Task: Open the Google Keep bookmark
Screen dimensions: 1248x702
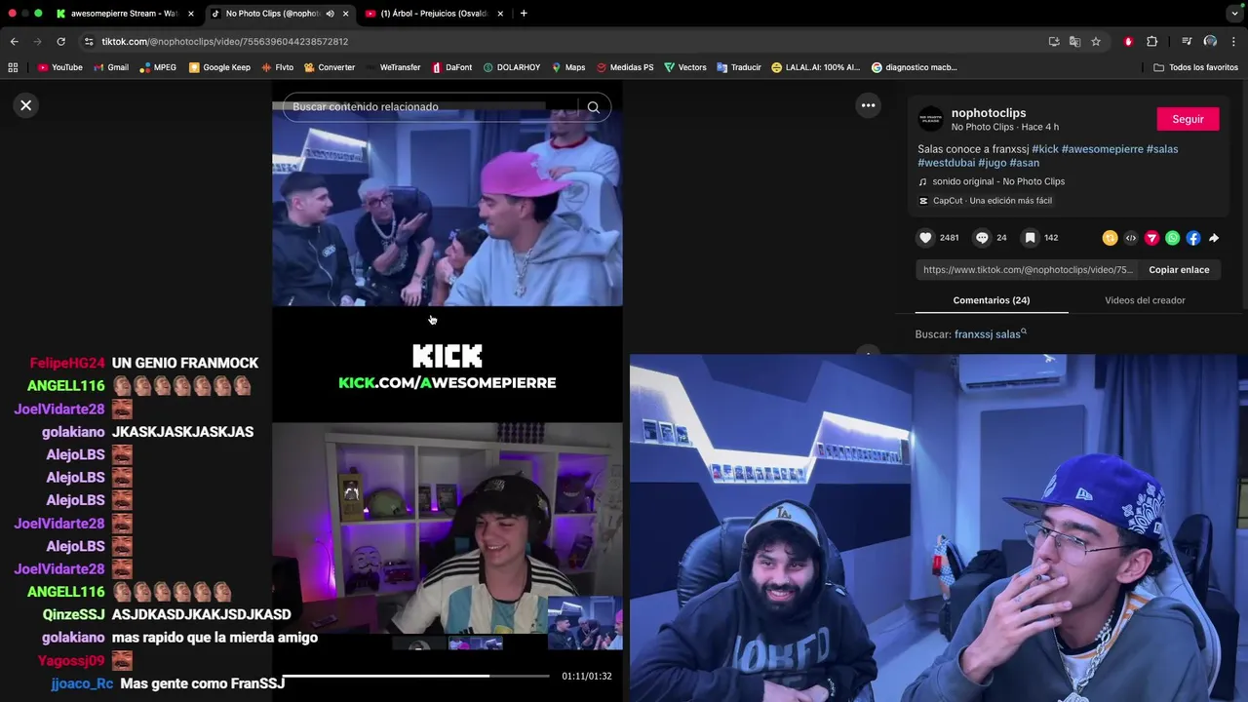Action: pos(219,67)
